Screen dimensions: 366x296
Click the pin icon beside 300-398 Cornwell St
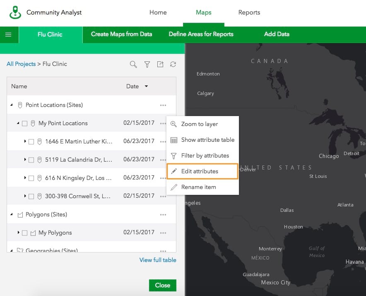pyautogui.click(x=39, y=196)
